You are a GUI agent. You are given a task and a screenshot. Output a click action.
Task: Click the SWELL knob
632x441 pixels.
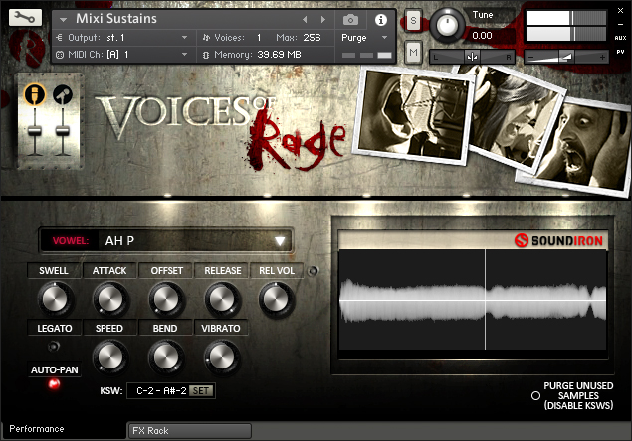[55, 299]
